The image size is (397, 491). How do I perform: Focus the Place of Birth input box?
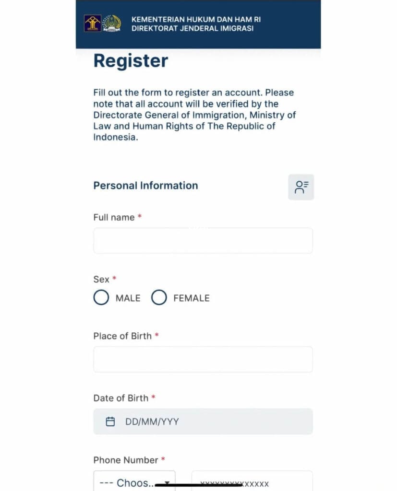click(203, 359)
